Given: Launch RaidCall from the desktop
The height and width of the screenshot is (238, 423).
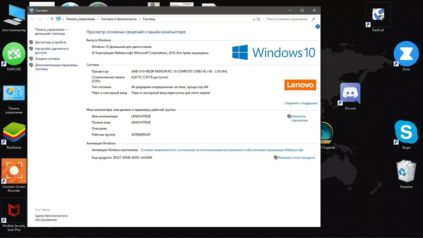Looking at the screenshot, I should tap(378, 17).
